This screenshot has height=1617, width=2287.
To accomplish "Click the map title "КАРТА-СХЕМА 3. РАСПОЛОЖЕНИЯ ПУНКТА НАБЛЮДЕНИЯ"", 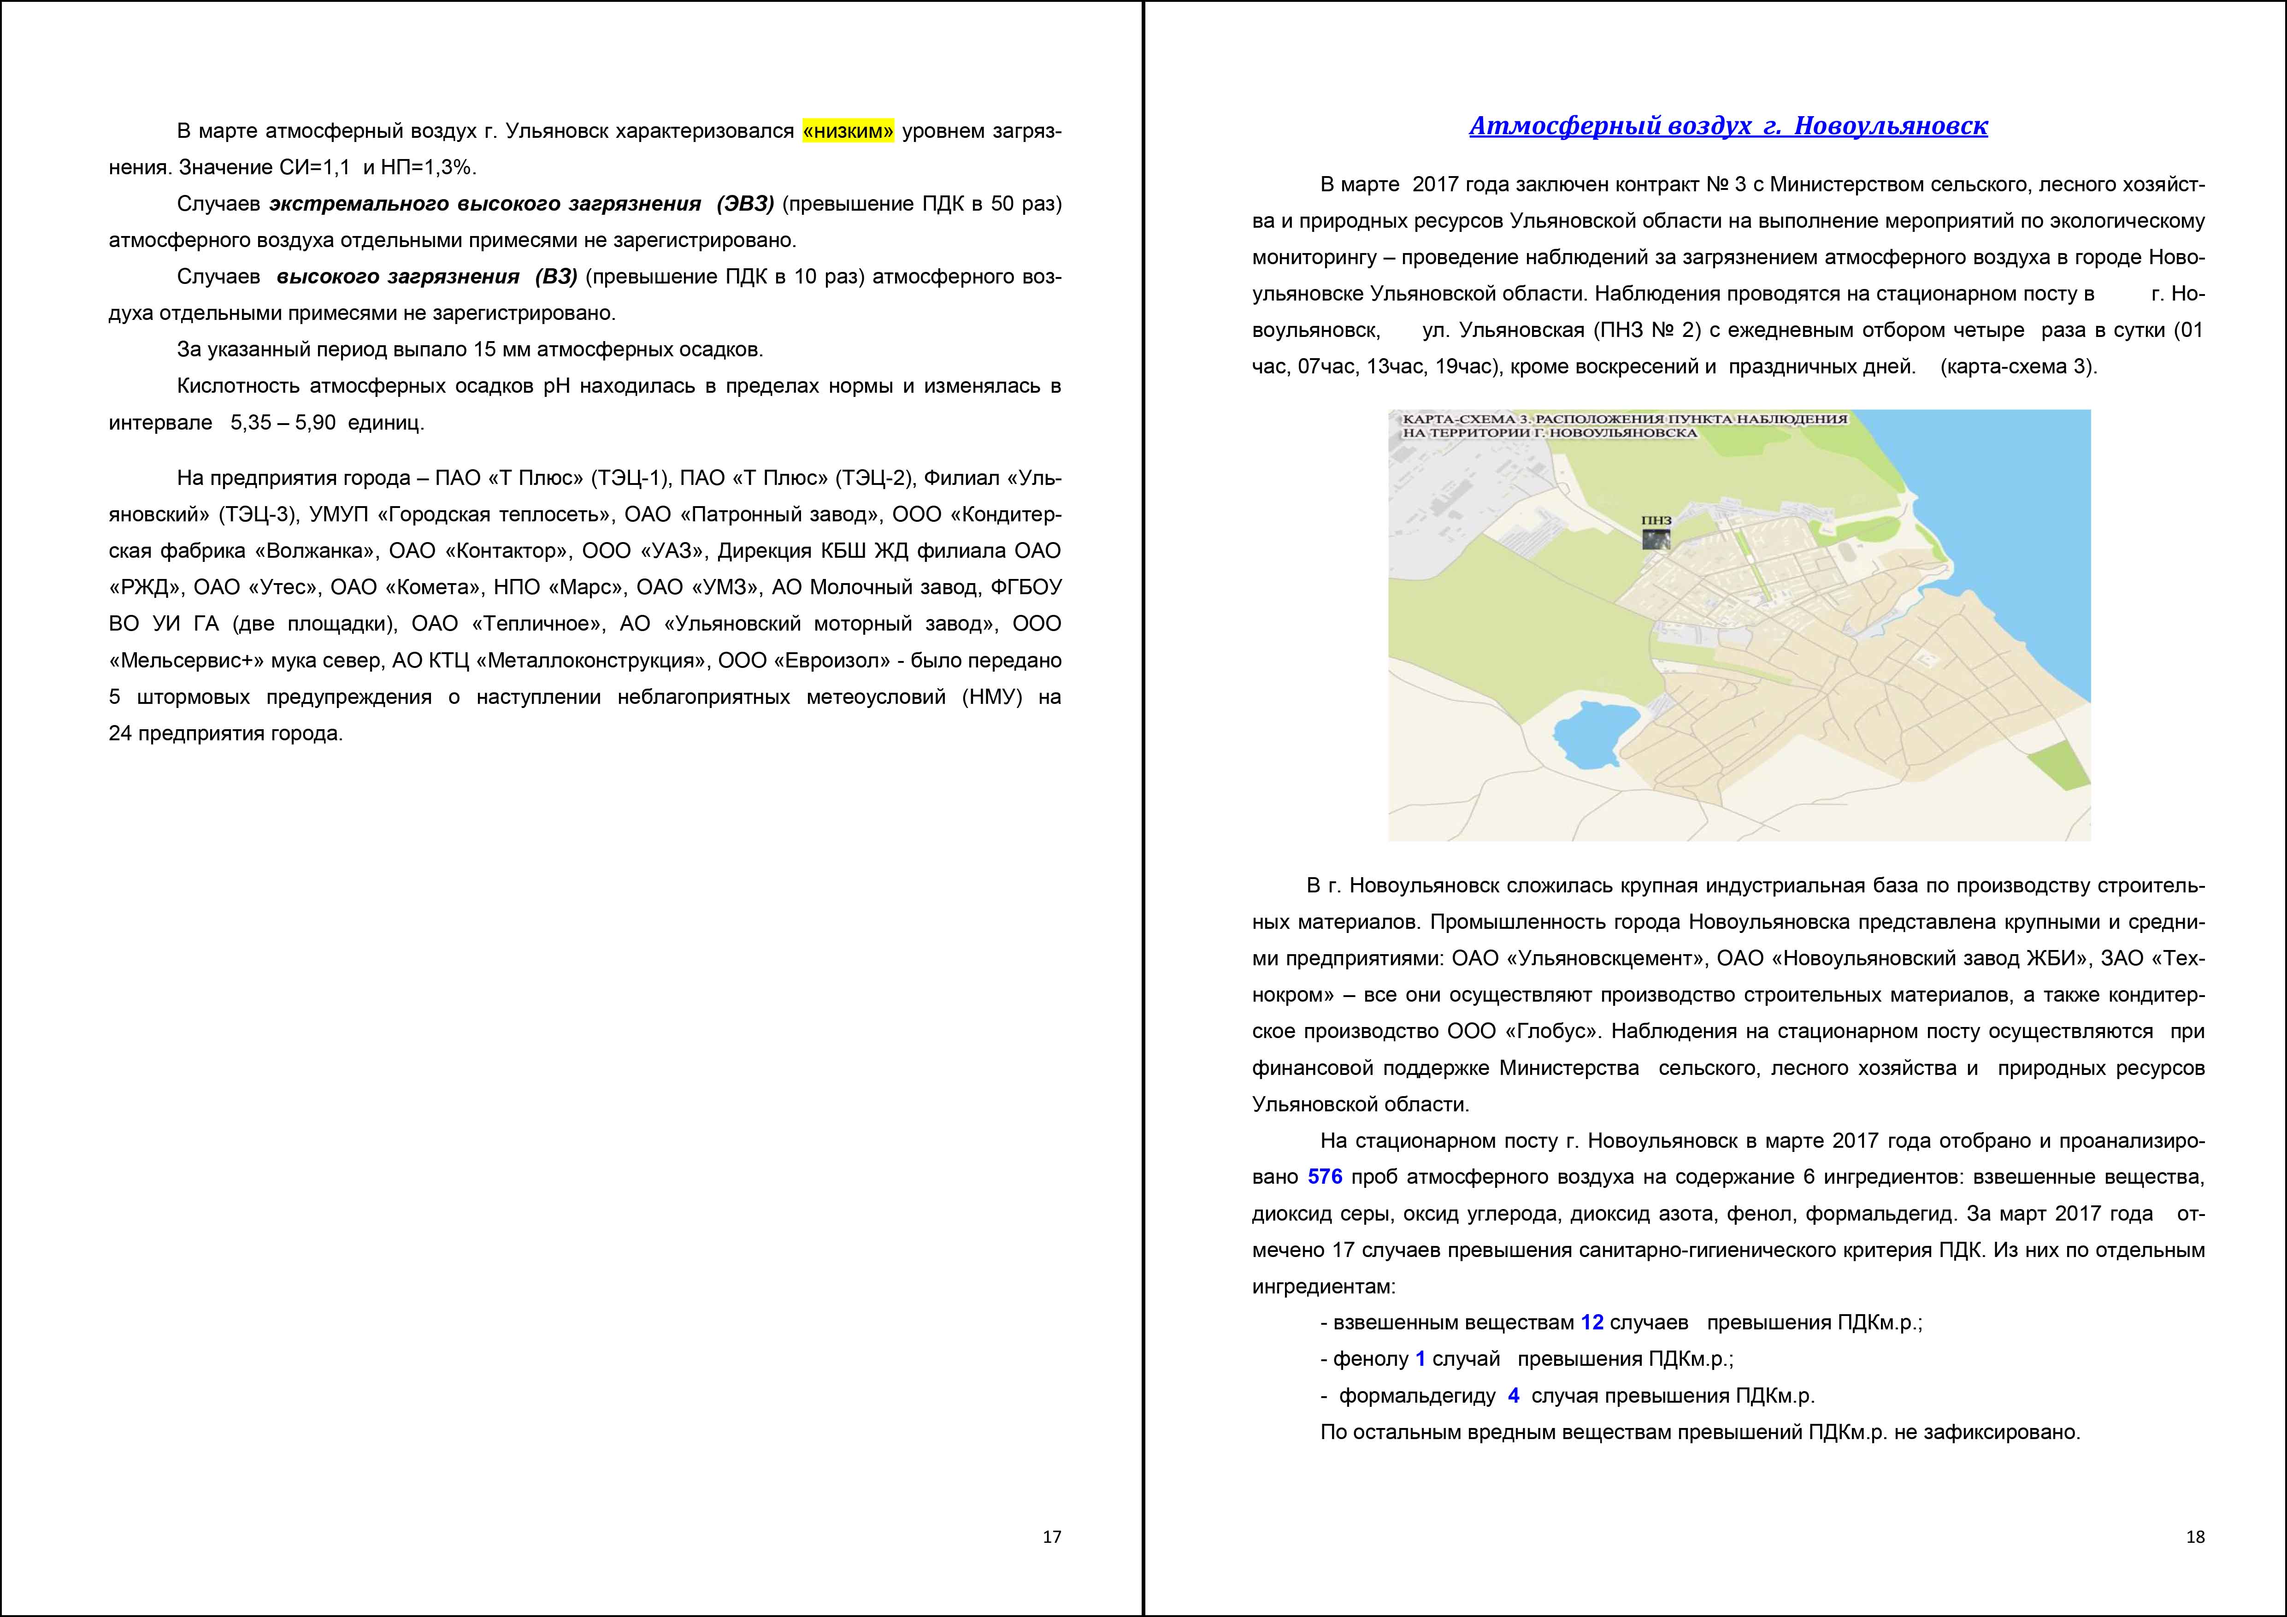I will 1625,419.
